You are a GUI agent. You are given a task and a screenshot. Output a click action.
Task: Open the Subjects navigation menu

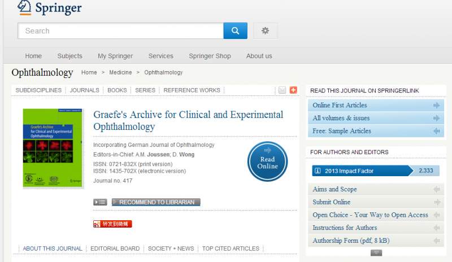click(x=69, y=56)
